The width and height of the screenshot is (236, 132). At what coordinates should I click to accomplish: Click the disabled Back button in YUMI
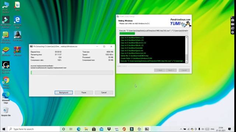coord(159,70)
